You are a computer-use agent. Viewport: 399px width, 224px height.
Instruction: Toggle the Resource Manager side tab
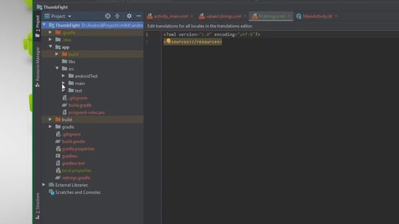(37, 67)
